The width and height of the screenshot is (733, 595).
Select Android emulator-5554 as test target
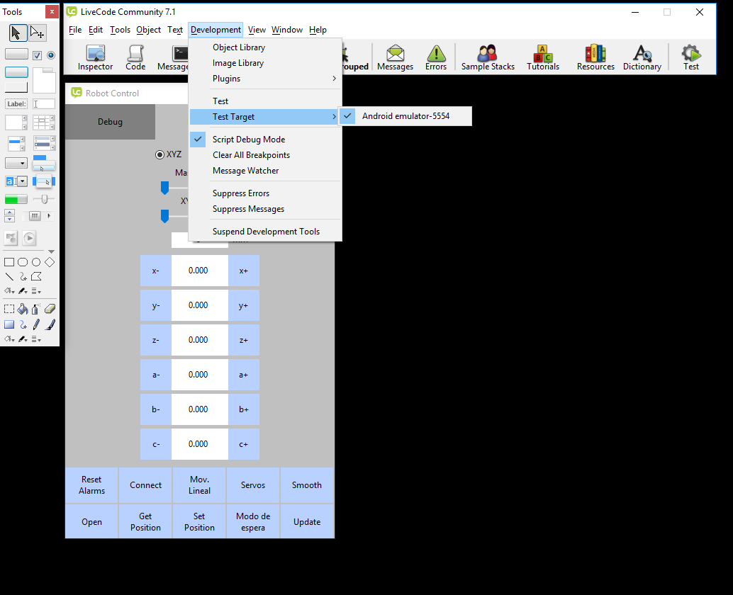point(405,116)
